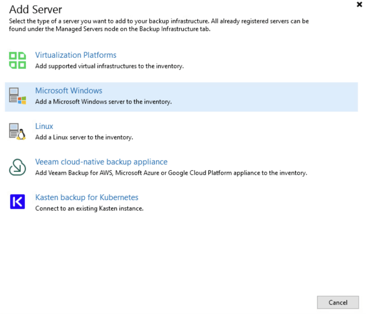The width and height of the screenshot is (366, 314).
Task: Click the Veeam cloud-native appliance cloud icon
Action: pyautogui.click(x=18, y=167)
